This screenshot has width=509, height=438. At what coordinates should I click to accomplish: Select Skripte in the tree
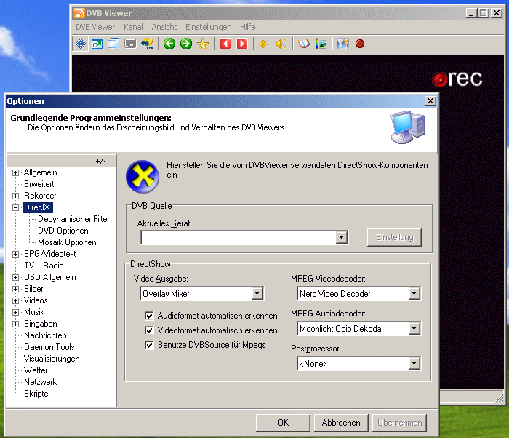(x=36, y=394)
